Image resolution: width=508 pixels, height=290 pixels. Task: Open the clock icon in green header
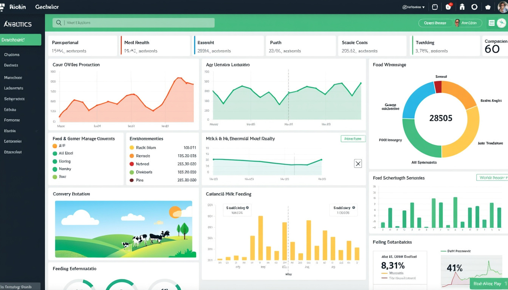[x=502, y=23]
